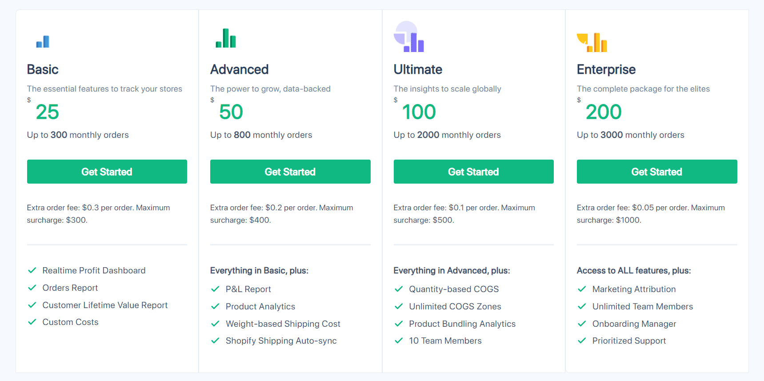Select the Product Bundling Analytics feature

(462, 324)
